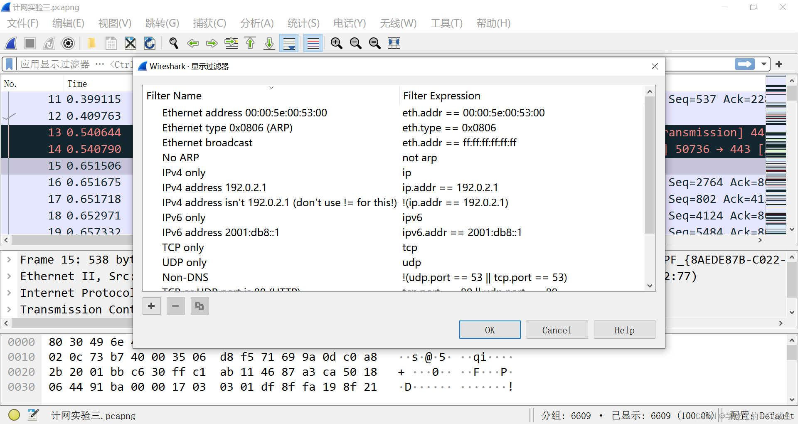Image resolution: width=798 pixels, height=424 pixels.
Task: Select the 'TCP only' filter row
Action: (393, 248)
